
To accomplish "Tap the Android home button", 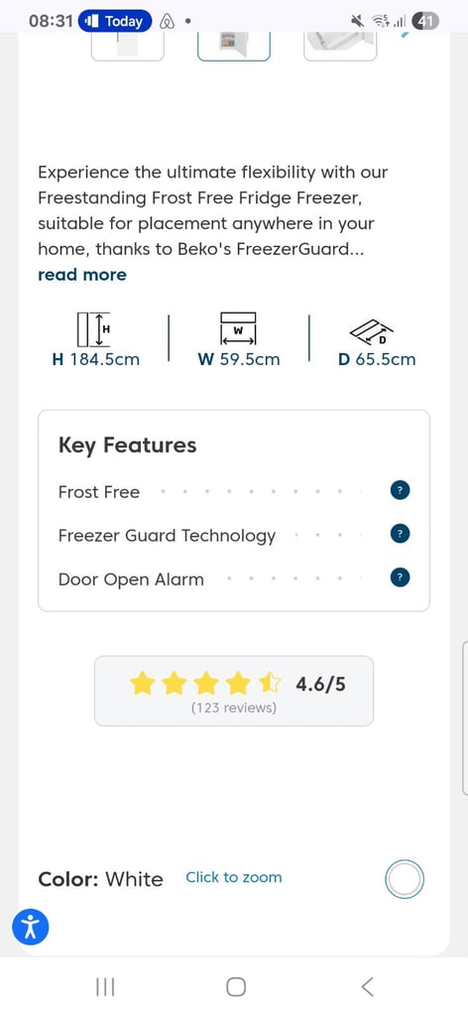I will click(x=236, y=987).
